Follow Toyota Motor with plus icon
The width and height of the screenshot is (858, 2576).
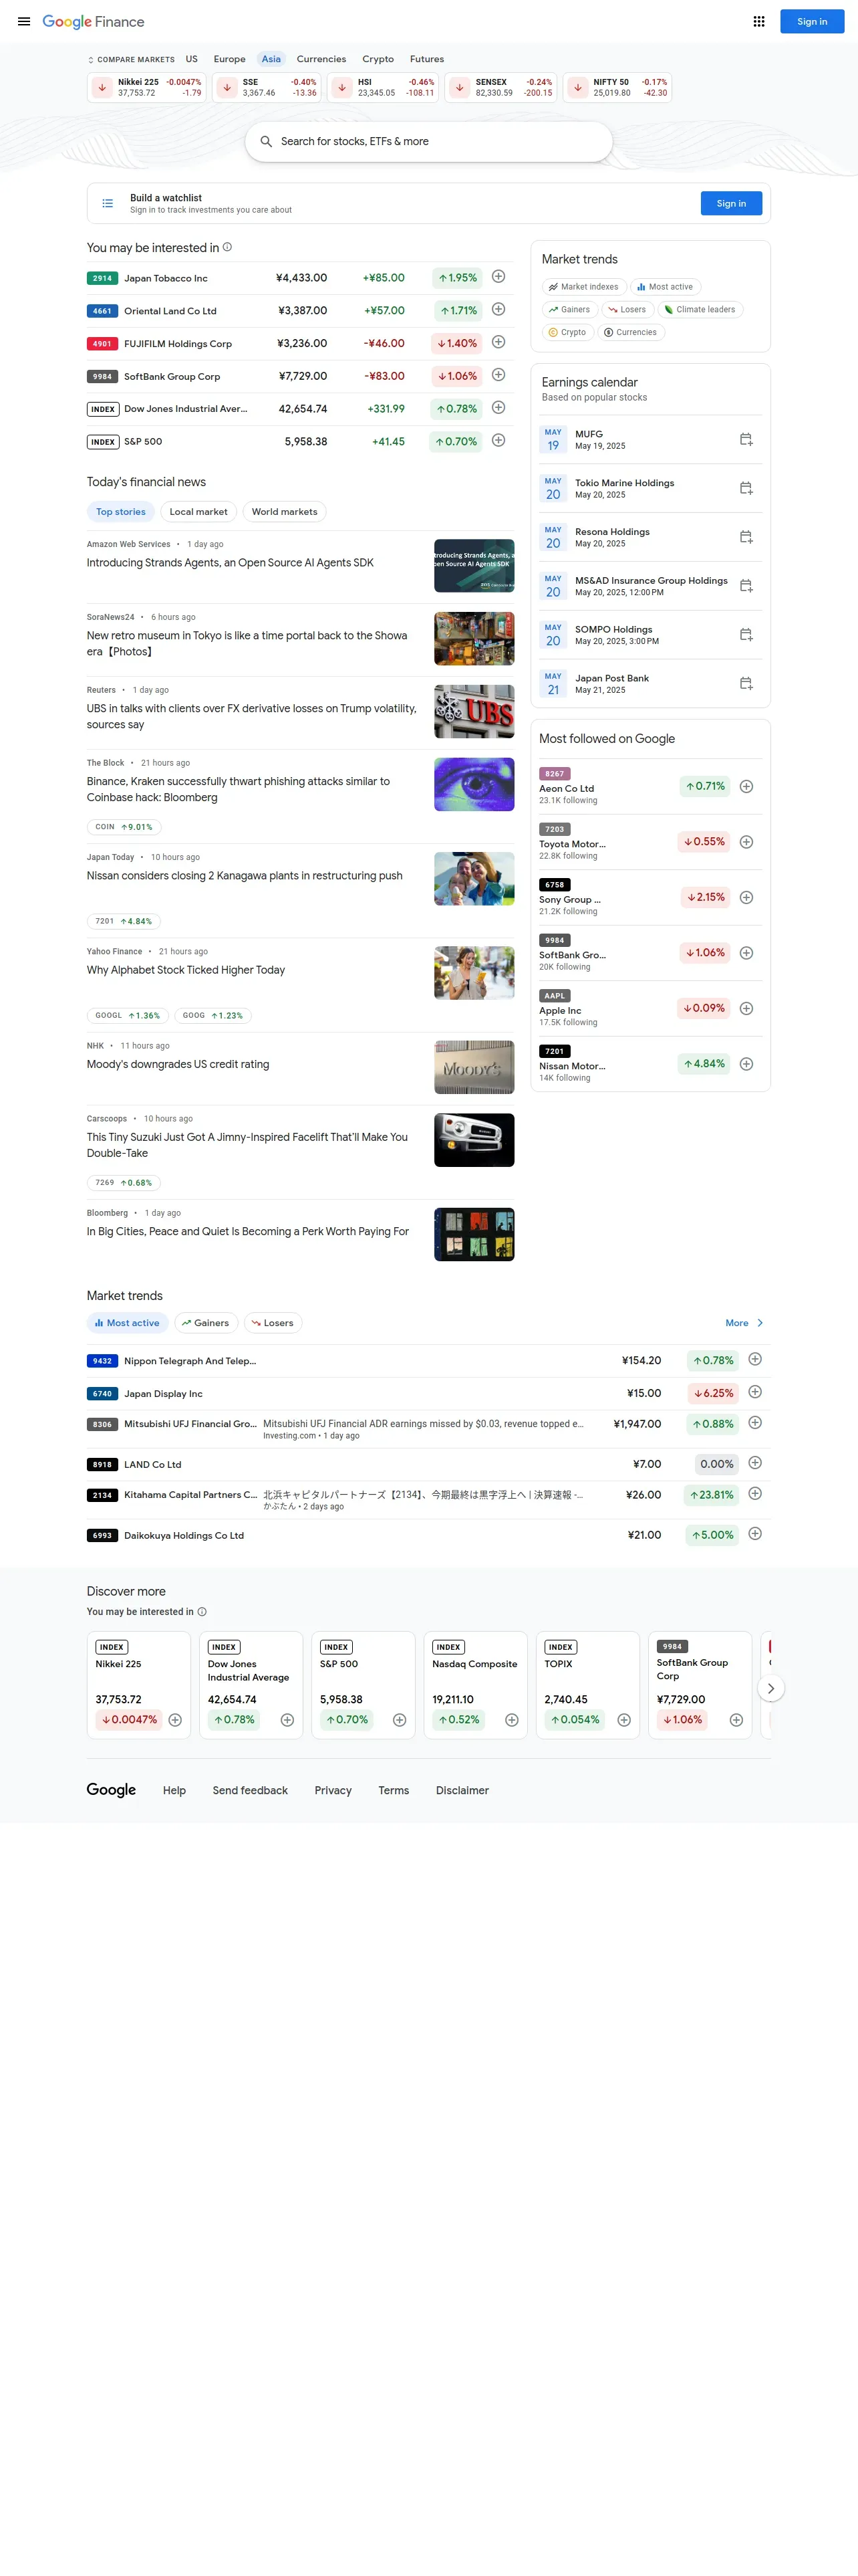pyautogui.click(x=746, y=842)
